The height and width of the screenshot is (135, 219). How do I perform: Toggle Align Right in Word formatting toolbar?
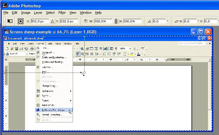click(x=87, y=54)
